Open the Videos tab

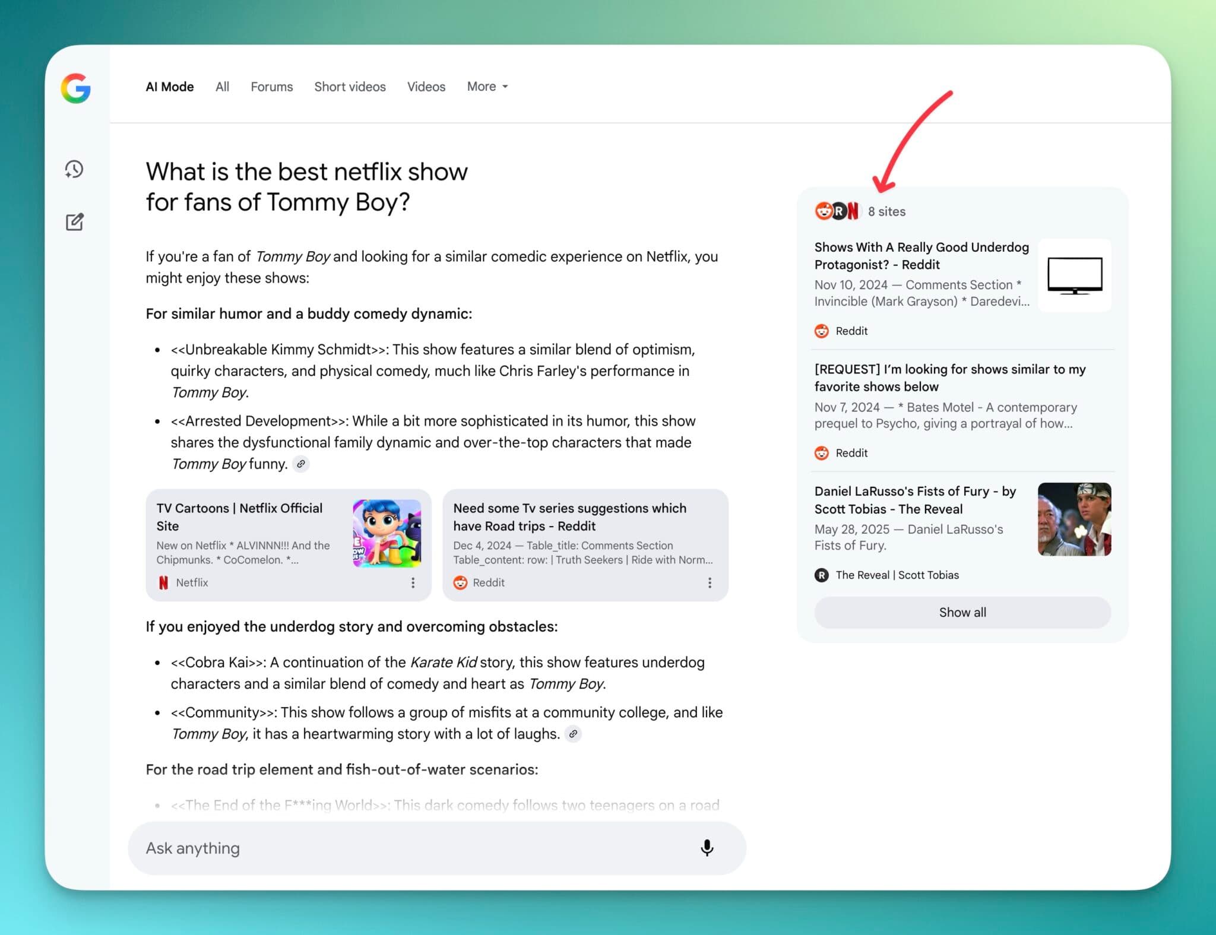(x=426, y=87)
